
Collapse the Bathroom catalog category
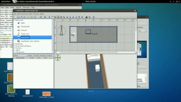(14, 20)
